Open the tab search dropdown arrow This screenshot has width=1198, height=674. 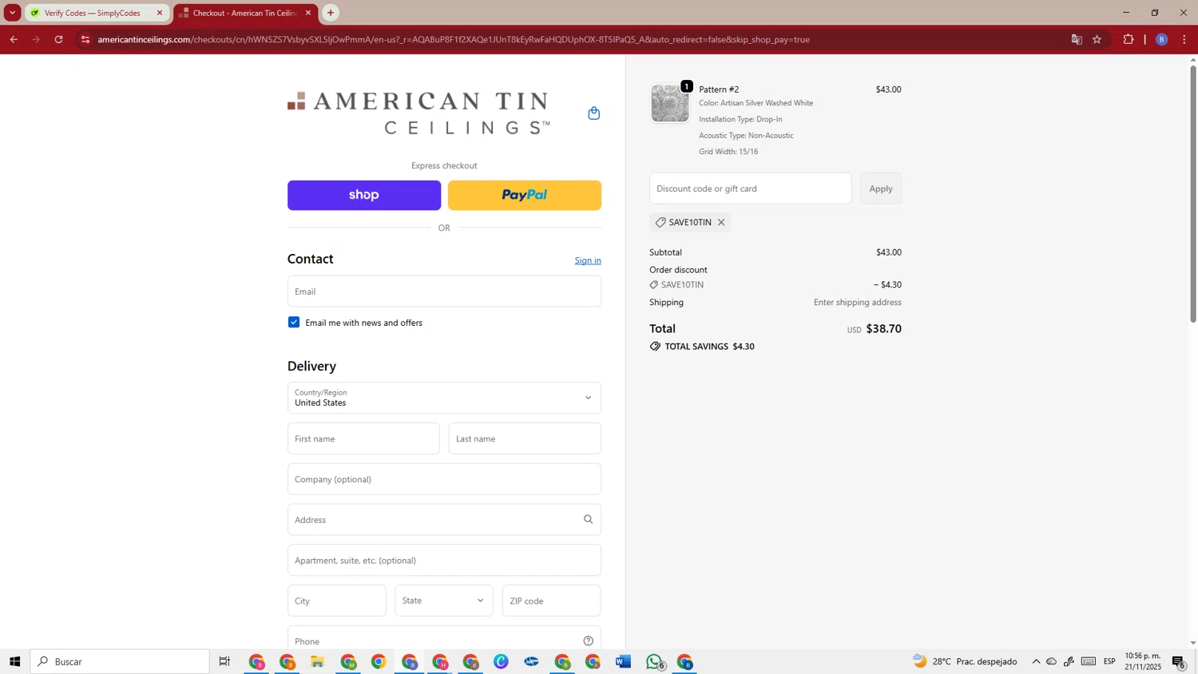(12, 13)
